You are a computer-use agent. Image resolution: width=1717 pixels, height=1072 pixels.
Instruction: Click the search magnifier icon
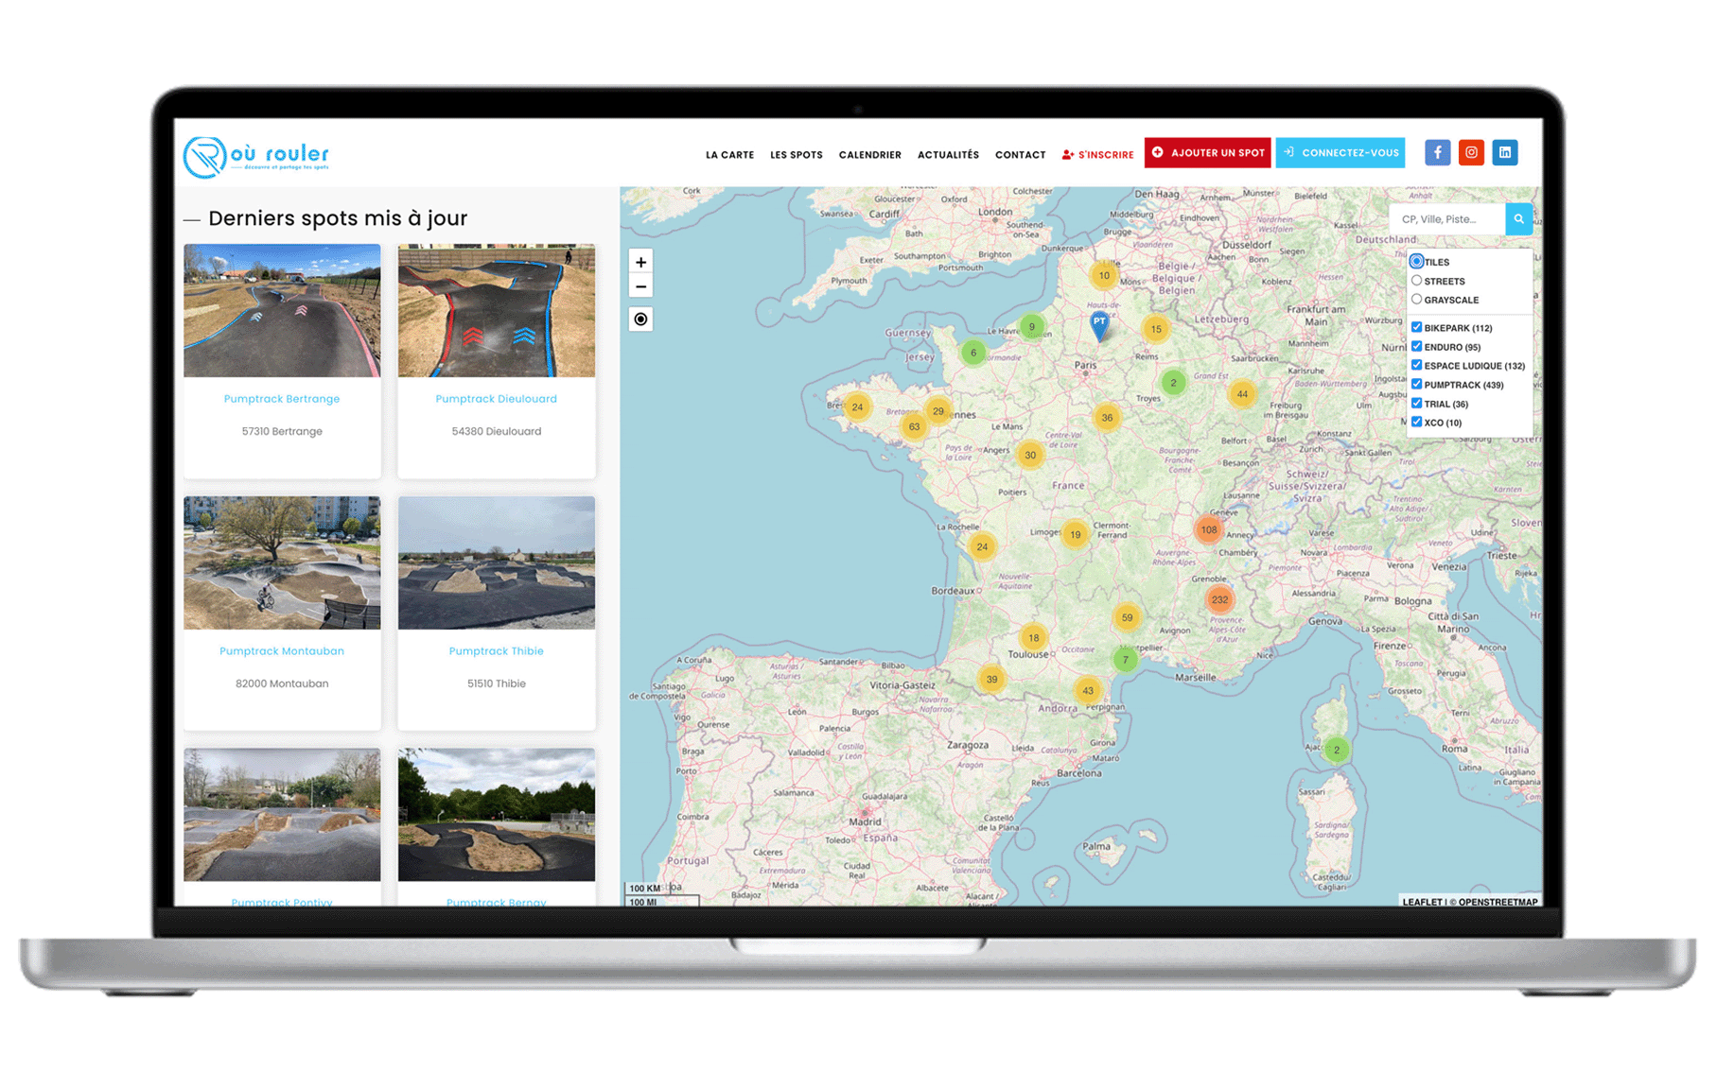pyautogui.click(x=1518, y=218)
